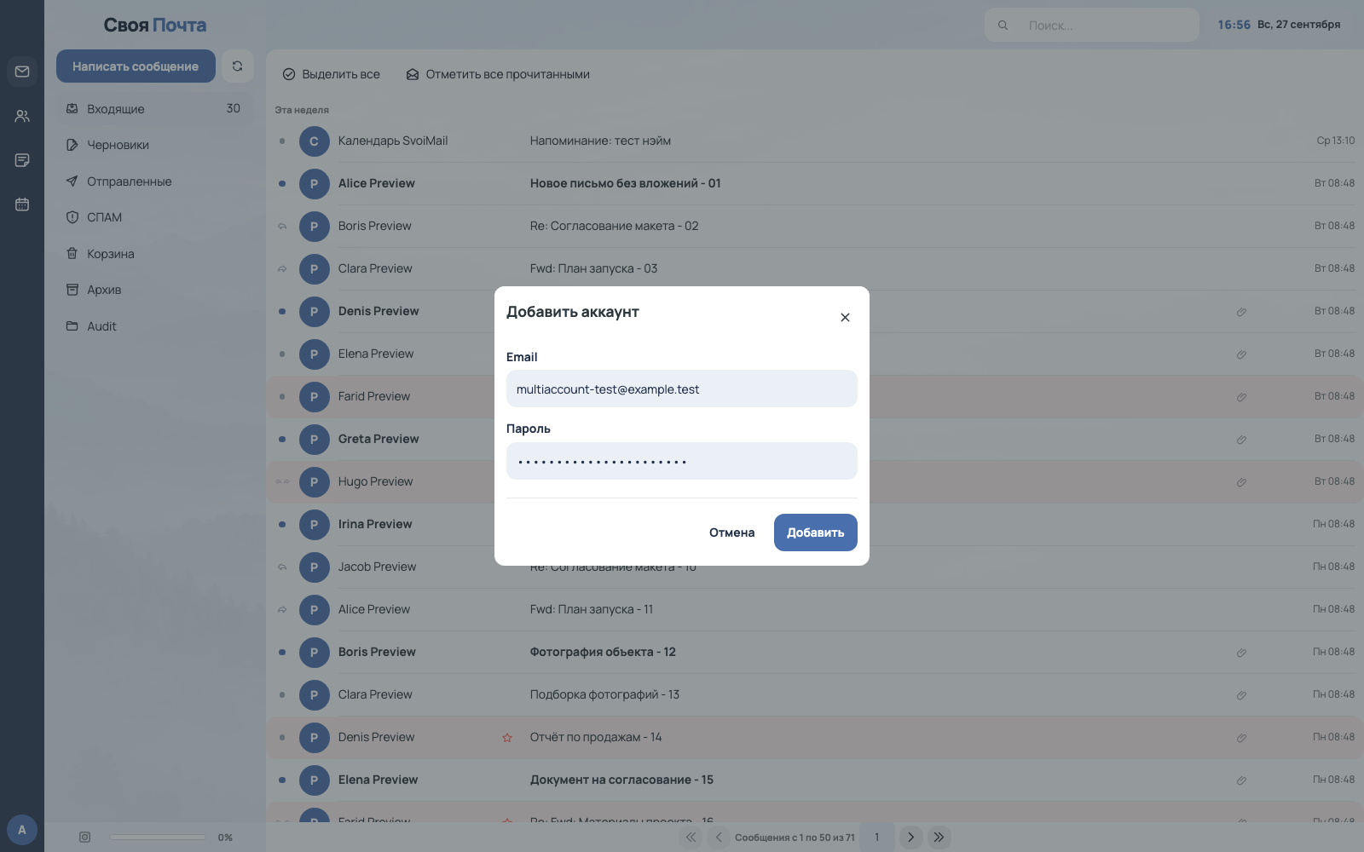Click the date 'Вс, 27 сентября'
Viewport: 1364px width, 852px height.
1299,25
